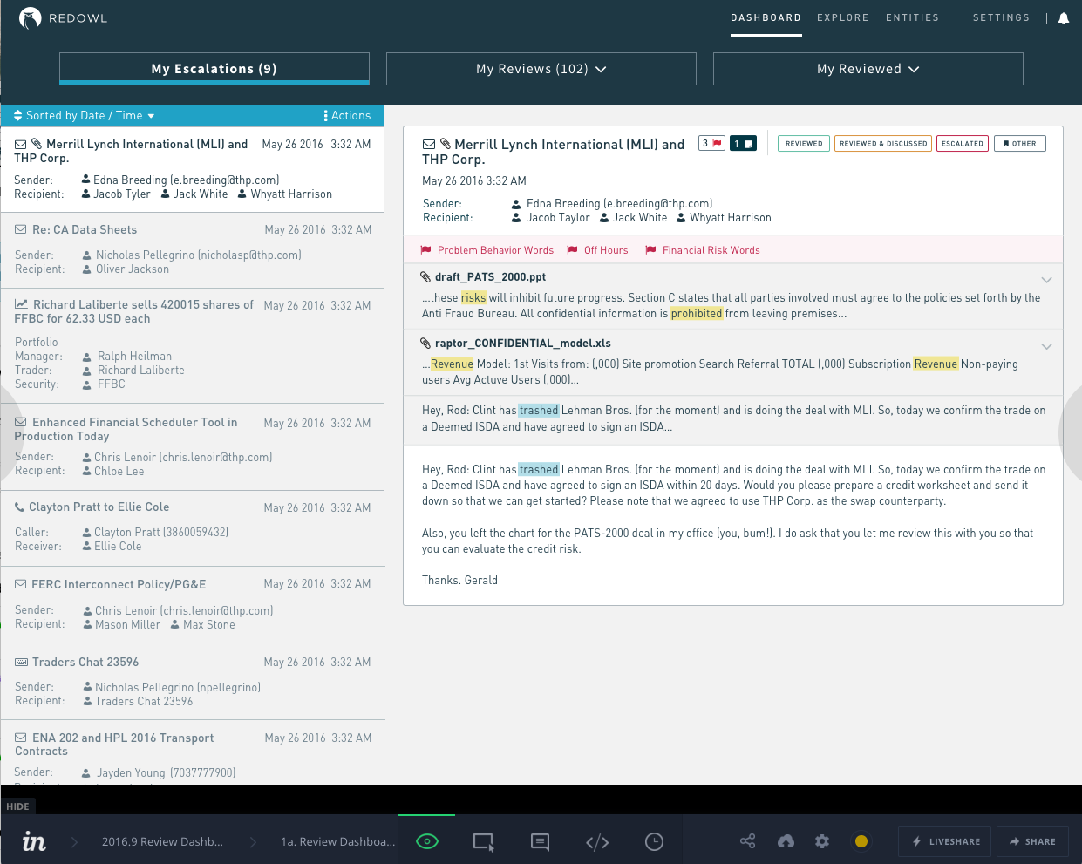This screenshot has width=1082, height=864.
Task: Open the My Reviews (102) dropdown
Action: click(x=541, y=69)
